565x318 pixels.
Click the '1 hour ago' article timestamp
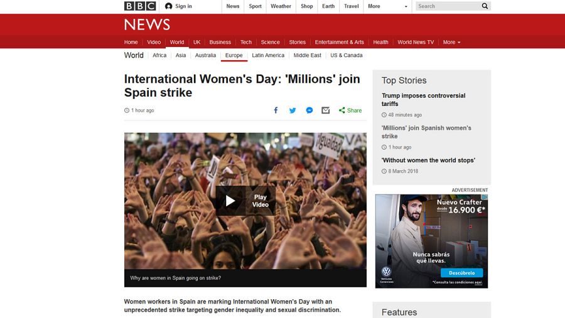coord(139,110)
